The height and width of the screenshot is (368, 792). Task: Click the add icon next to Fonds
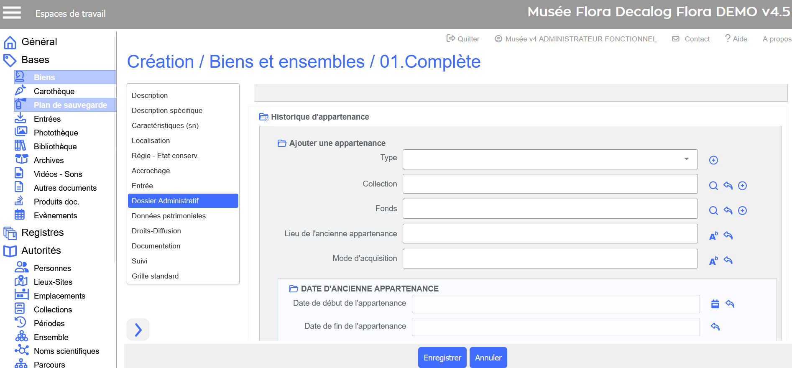coord(742,210)
